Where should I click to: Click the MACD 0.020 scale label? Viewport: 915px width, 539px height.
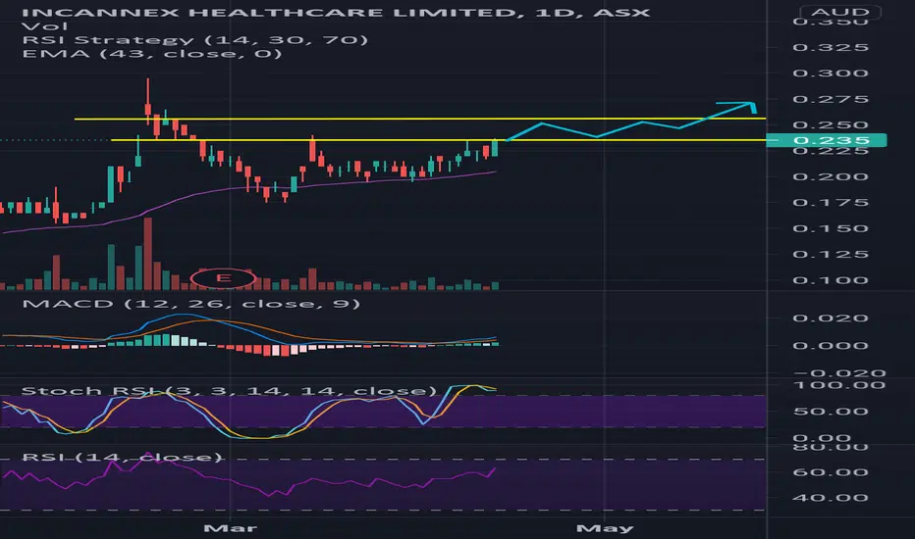click(x=831, y=318)
